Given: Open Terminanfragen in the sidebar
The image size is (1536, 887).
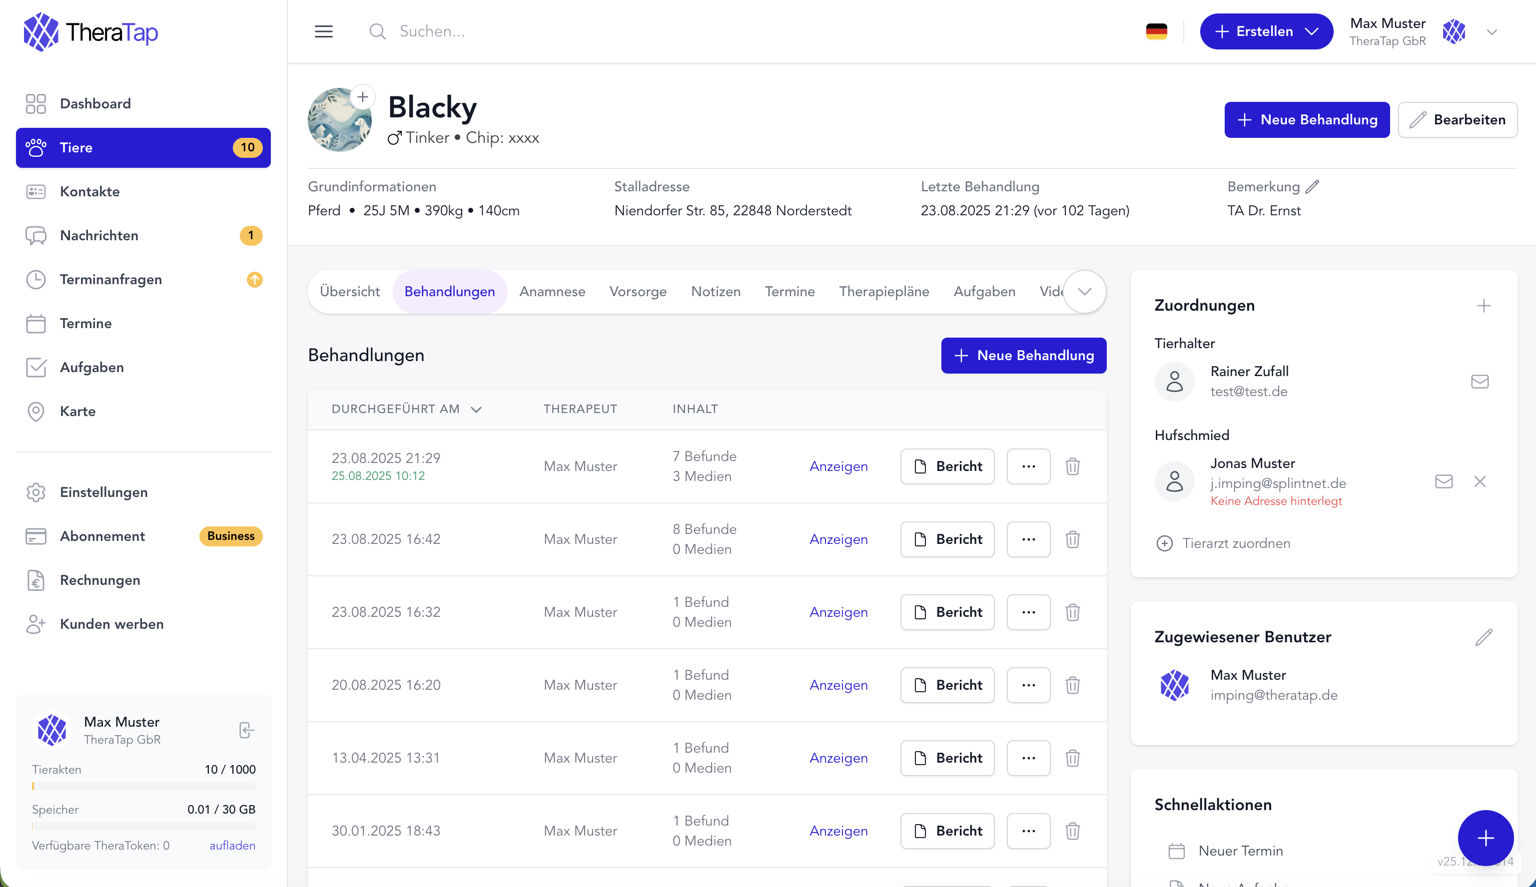Looking at the screenshot, I should (111, 280).
